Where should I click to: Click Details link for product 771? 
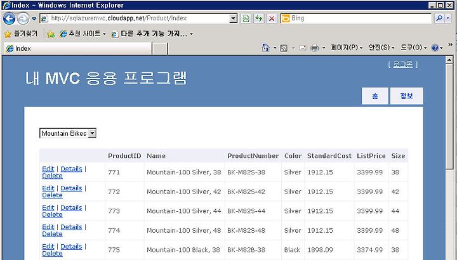tap(71, 169)
